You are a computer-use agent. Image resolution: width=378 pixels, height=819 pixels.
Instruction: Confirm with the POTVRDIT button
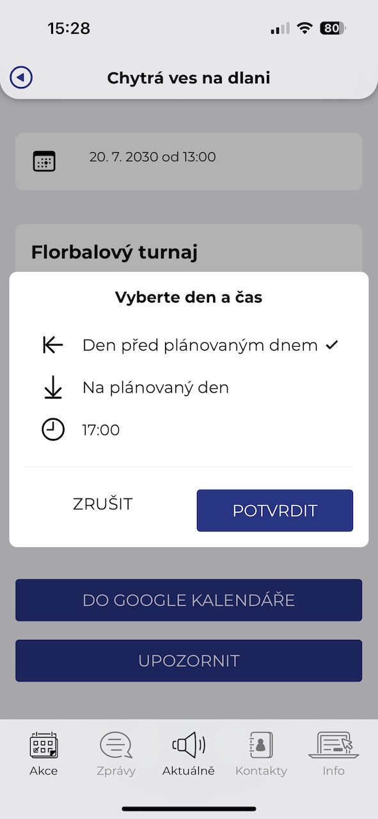[x=275, y=511]
